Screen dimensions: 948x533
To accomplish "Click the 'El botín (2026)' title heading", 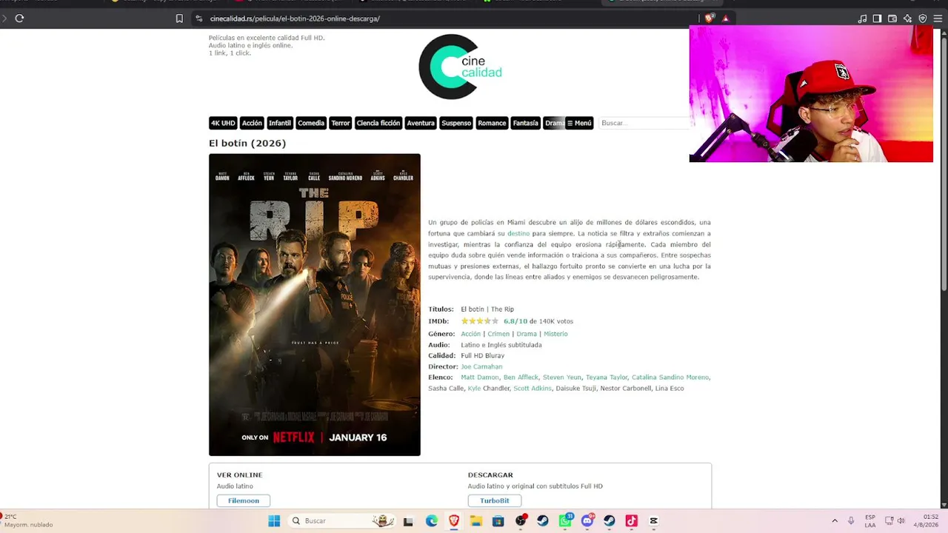I will pyautogui.click(x=247, y=143).
